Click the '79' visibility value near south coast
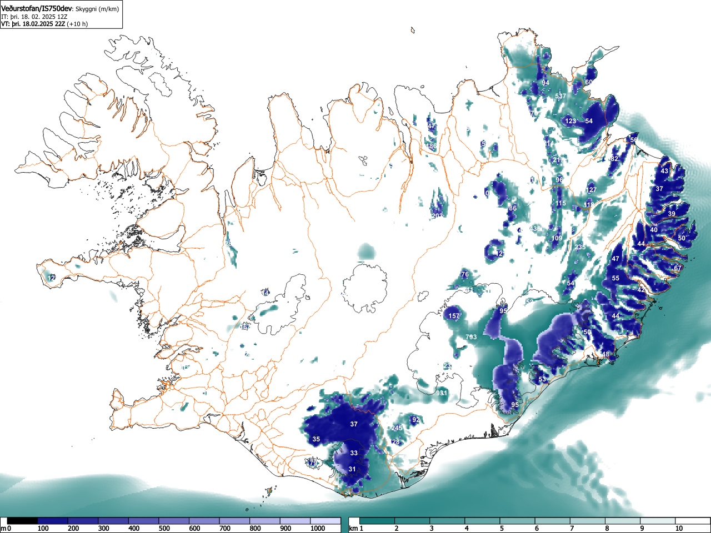The width and height of the screenshot is (711, 533). 313,462
